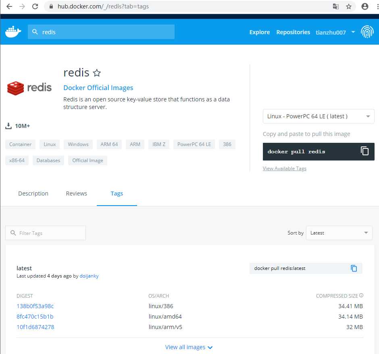Click the Container tag chip

(20, 144)
